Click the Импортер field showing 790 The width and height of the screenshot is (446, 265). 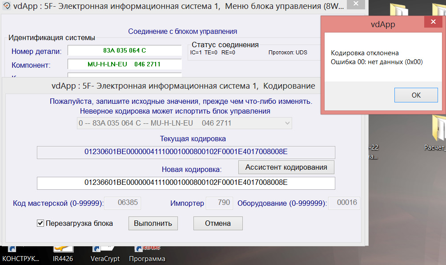220,203
